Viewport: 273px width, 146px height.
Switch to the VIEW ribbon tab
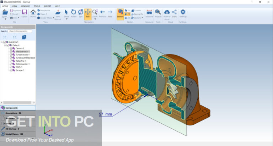tap(15, 6)
